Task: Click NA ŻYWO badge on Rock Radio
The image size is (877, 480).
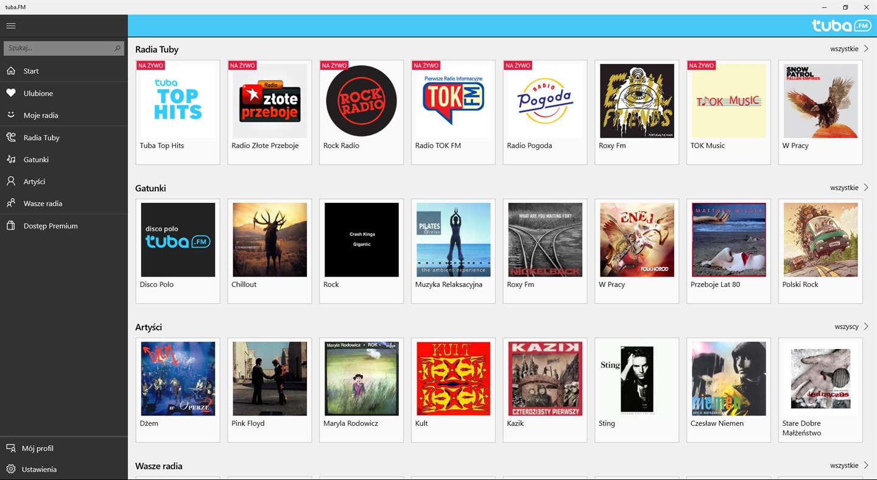Action: 334,65
